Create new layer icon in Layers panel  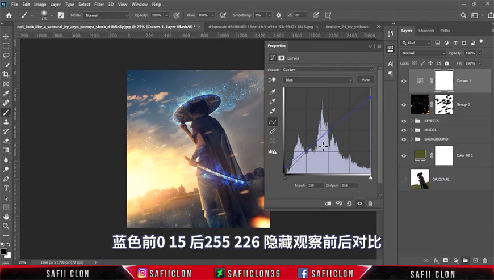[x=475, y=261]
